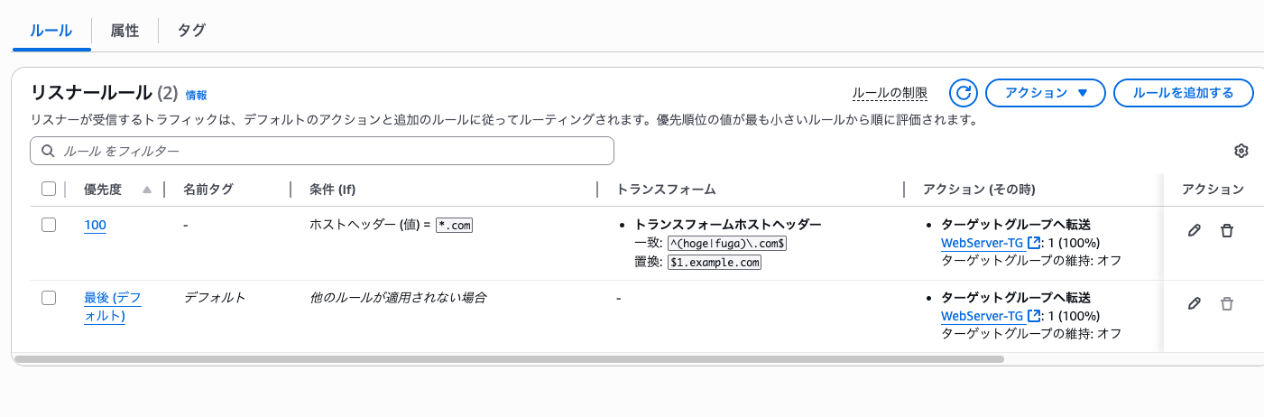The image size is (1264, 417).
Task: Switch to the タグ tab
Action: [x=191, y=31]
